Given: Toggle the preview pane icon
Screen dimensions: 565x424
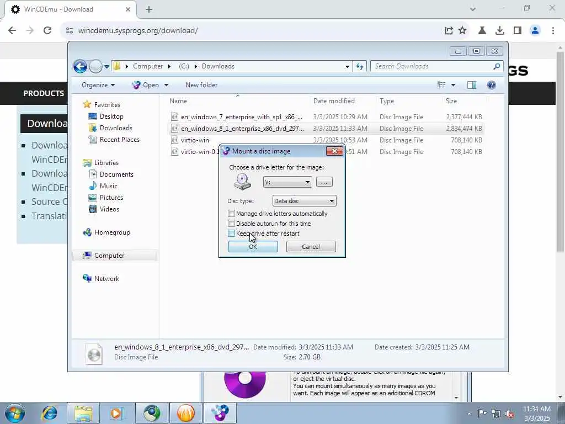Looking at the screenshot, I should (x=472, y=85).
